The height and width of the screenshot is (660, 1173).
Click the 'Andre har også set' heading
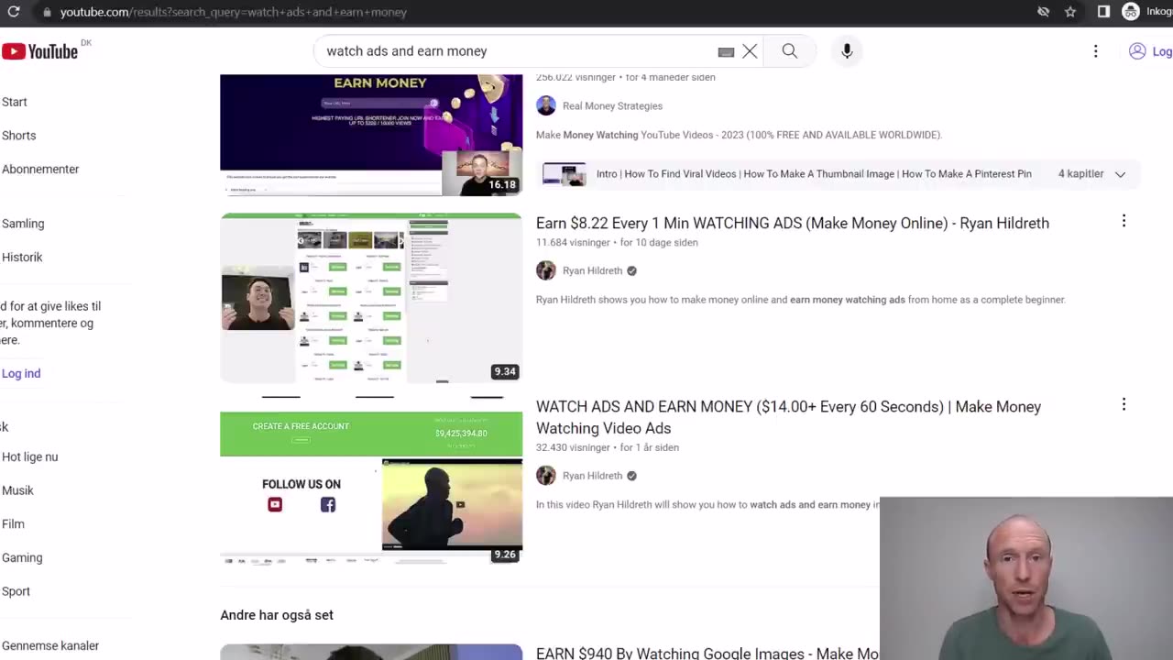point(277,615)
